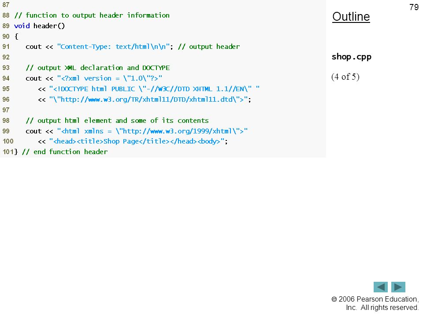Click the Pearson Education copyright notice

tap(375, 303)
